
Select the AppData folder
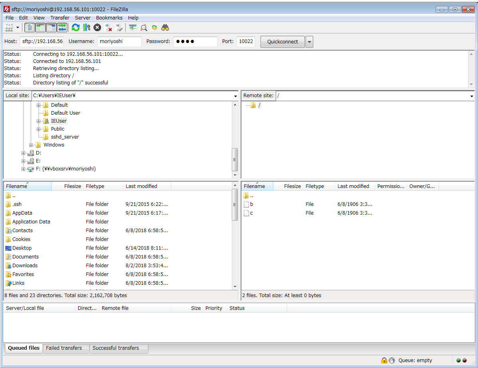pos(22,213)
